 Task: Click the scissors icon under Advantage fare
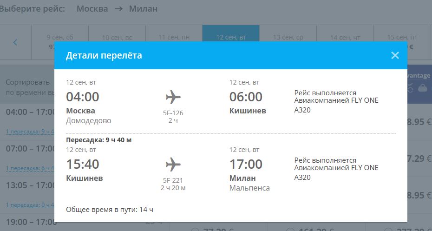pyautogui.click(x=410, y=88)
